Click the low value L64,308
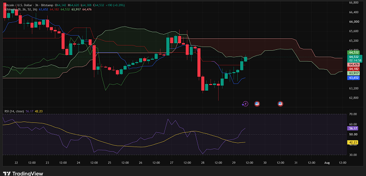The image size is (366, 176). (x=86, y=5)
